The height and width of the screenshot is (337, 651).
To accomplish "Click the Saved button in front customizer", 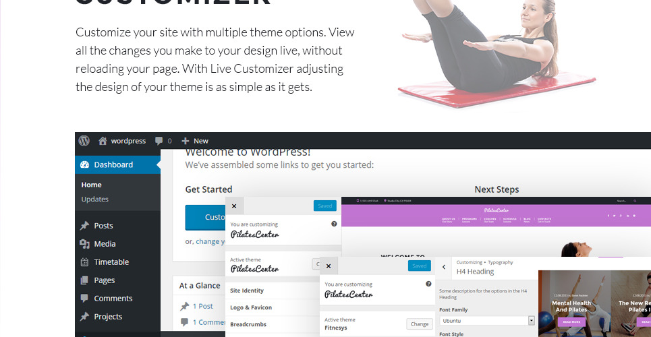I will point(420,266).
